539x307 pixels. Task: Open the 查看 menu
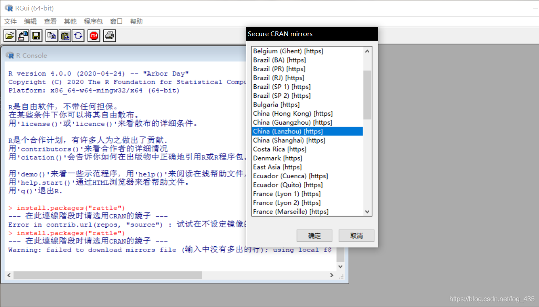(50, 21)
